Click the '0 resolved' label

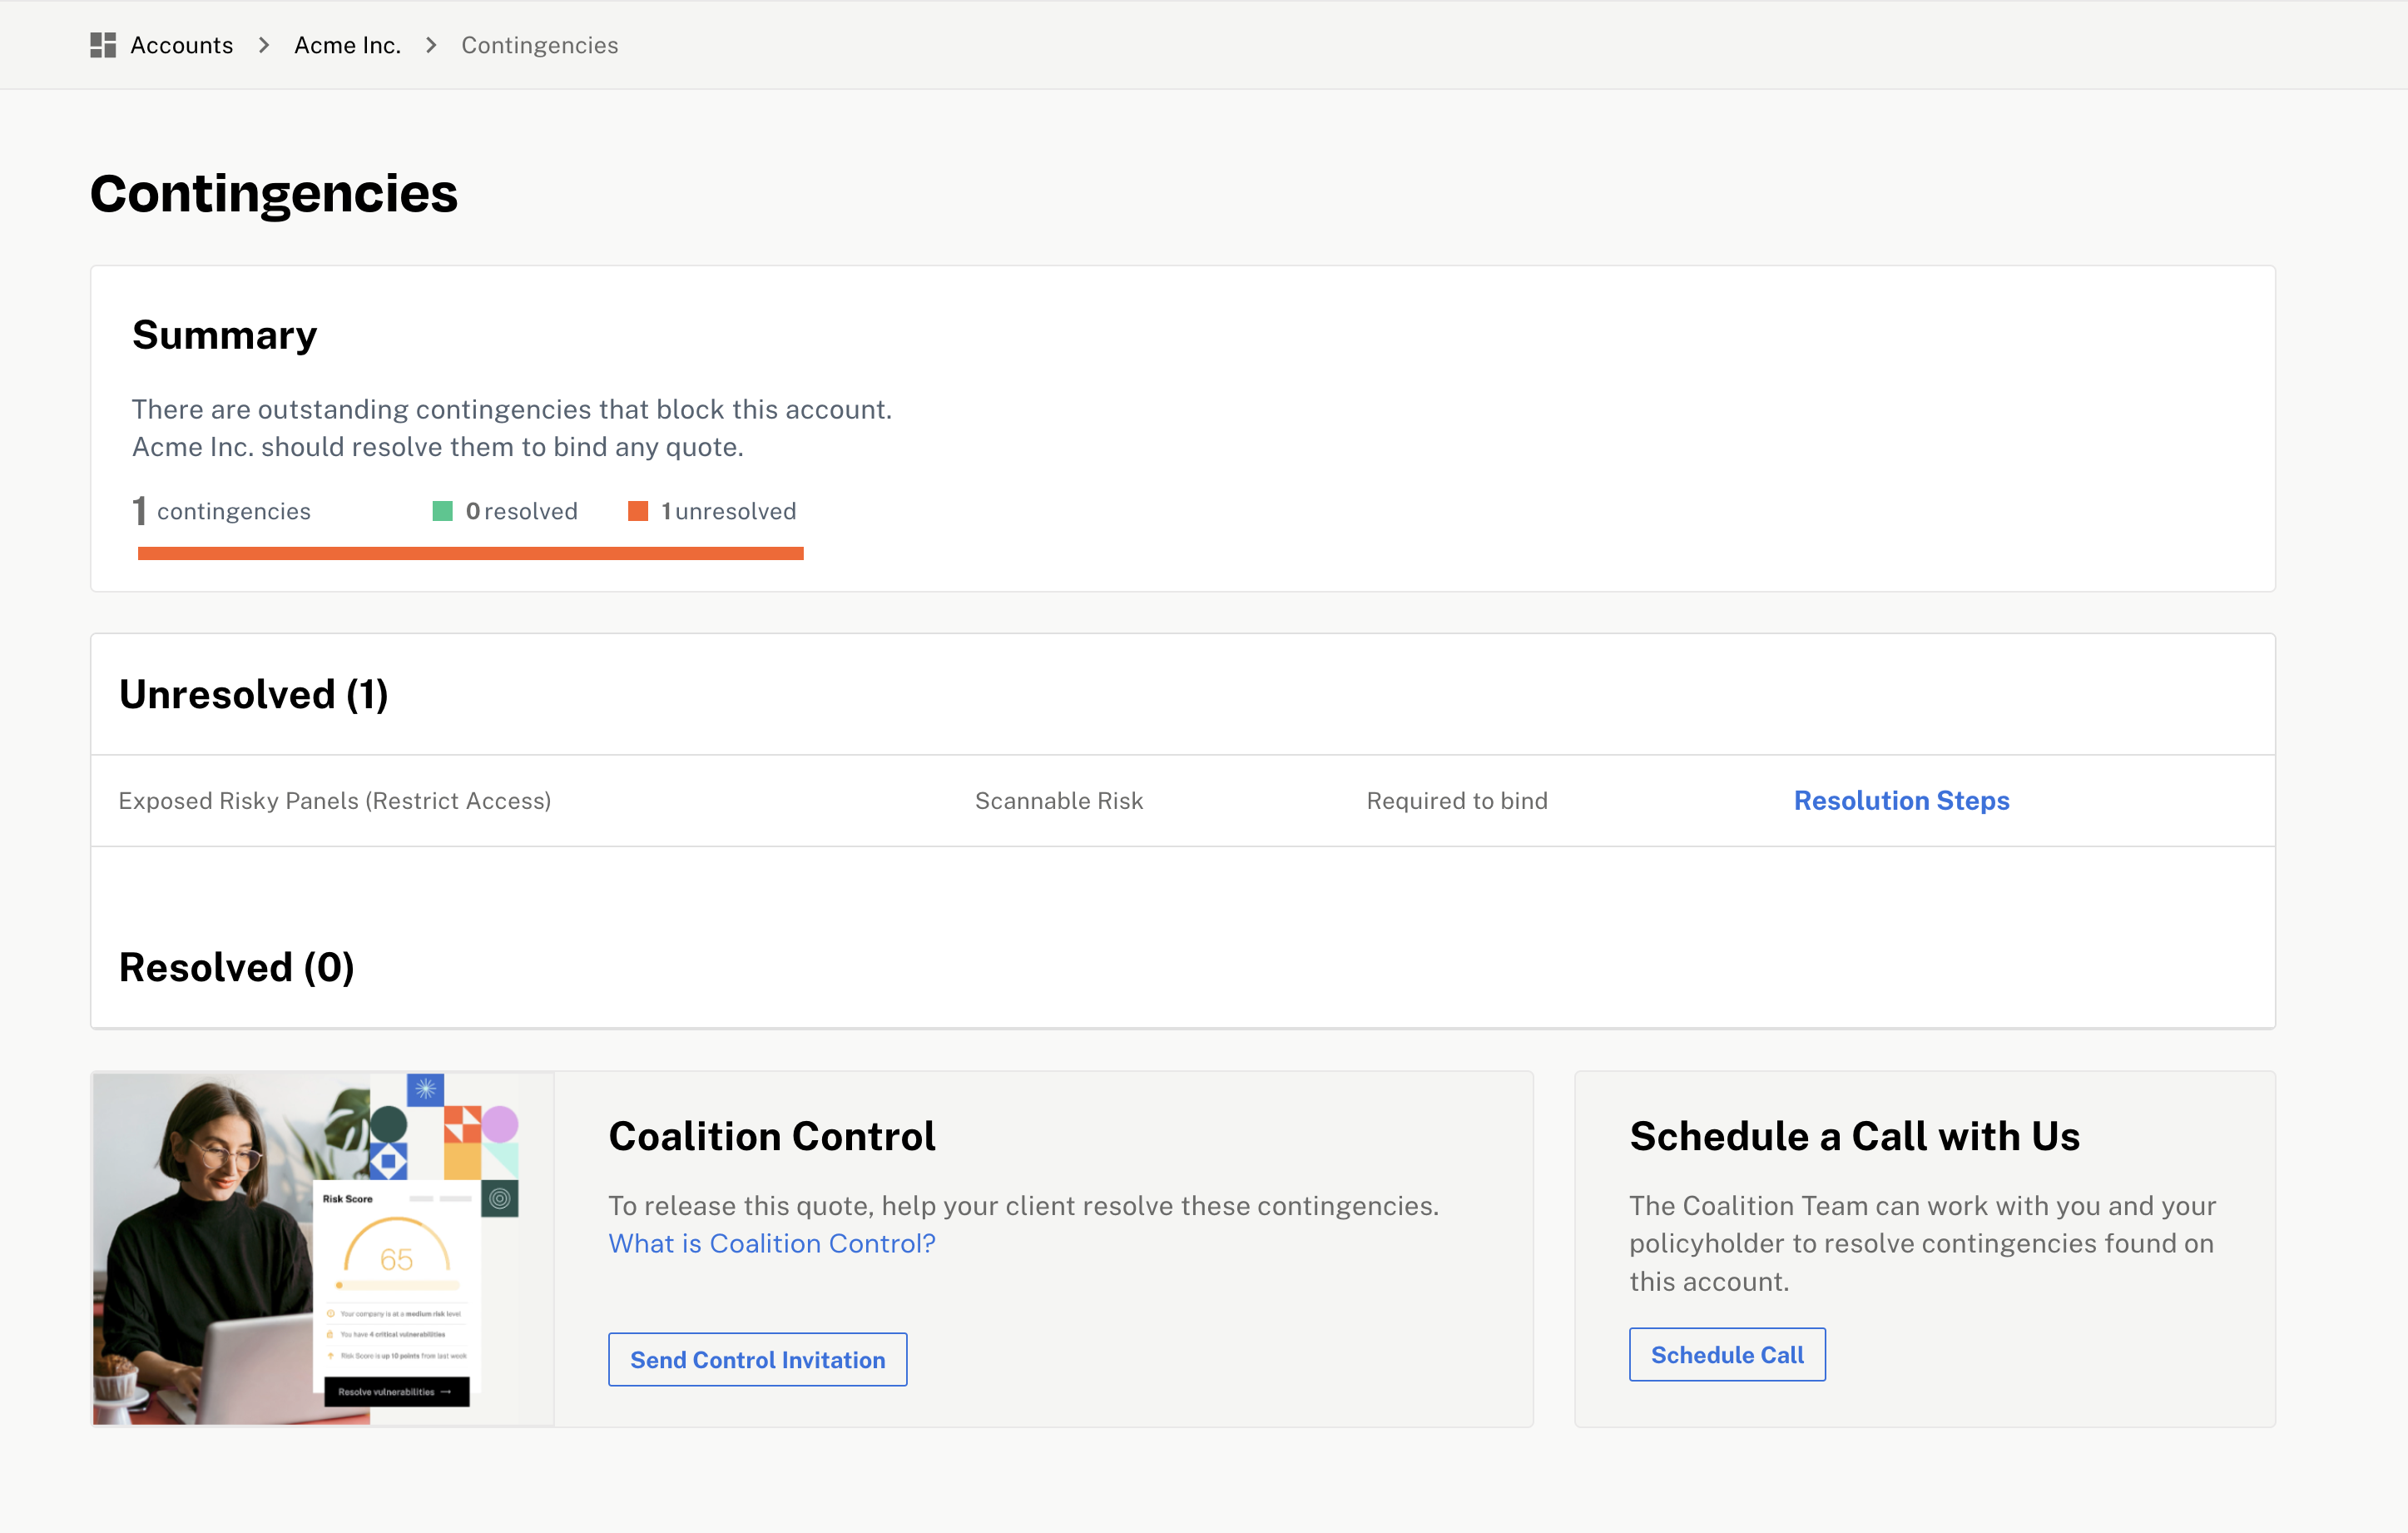tap(521, 511)
